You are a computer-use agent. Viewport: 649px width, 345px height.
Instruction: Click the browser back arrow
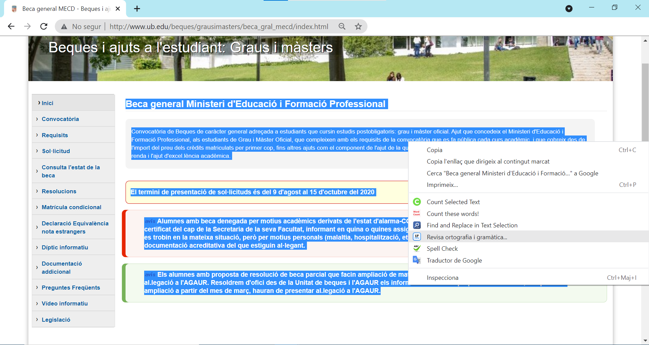(11, 26)
